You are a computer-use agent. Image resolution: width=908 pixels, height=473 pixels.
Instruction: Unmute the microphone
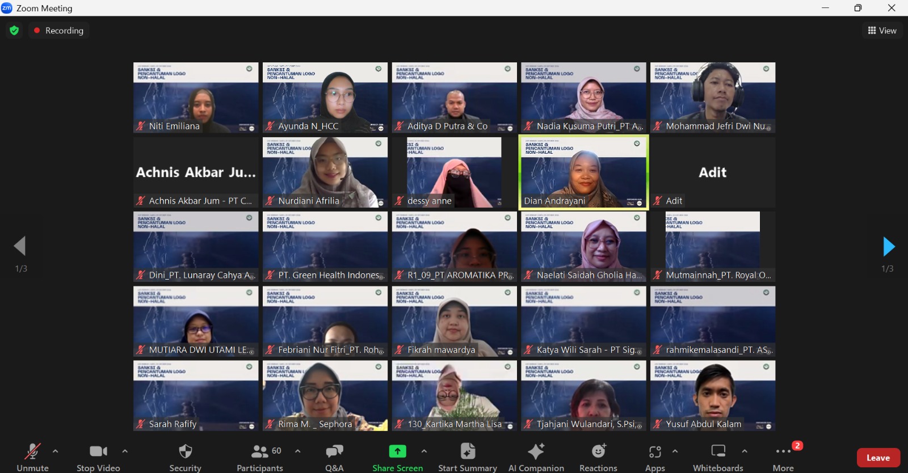click(32, 457)
